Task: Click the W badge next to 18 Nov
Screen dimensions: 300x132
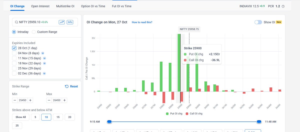Action: (44, 63)
